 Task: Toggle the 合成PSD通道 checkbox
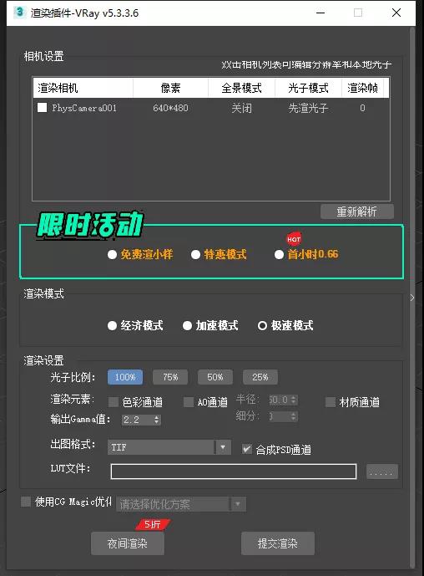point(247,449)
